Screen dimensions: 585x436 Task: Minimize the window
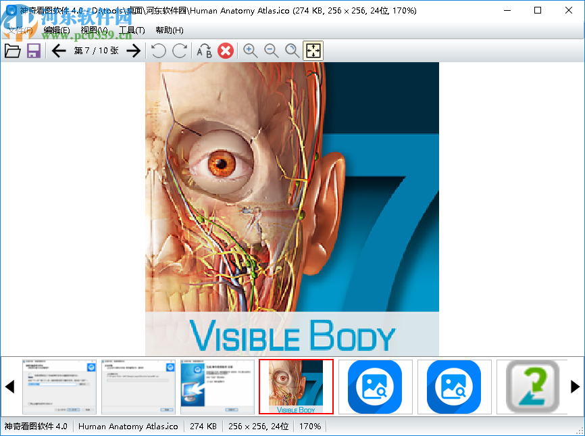tap(507, 10)
